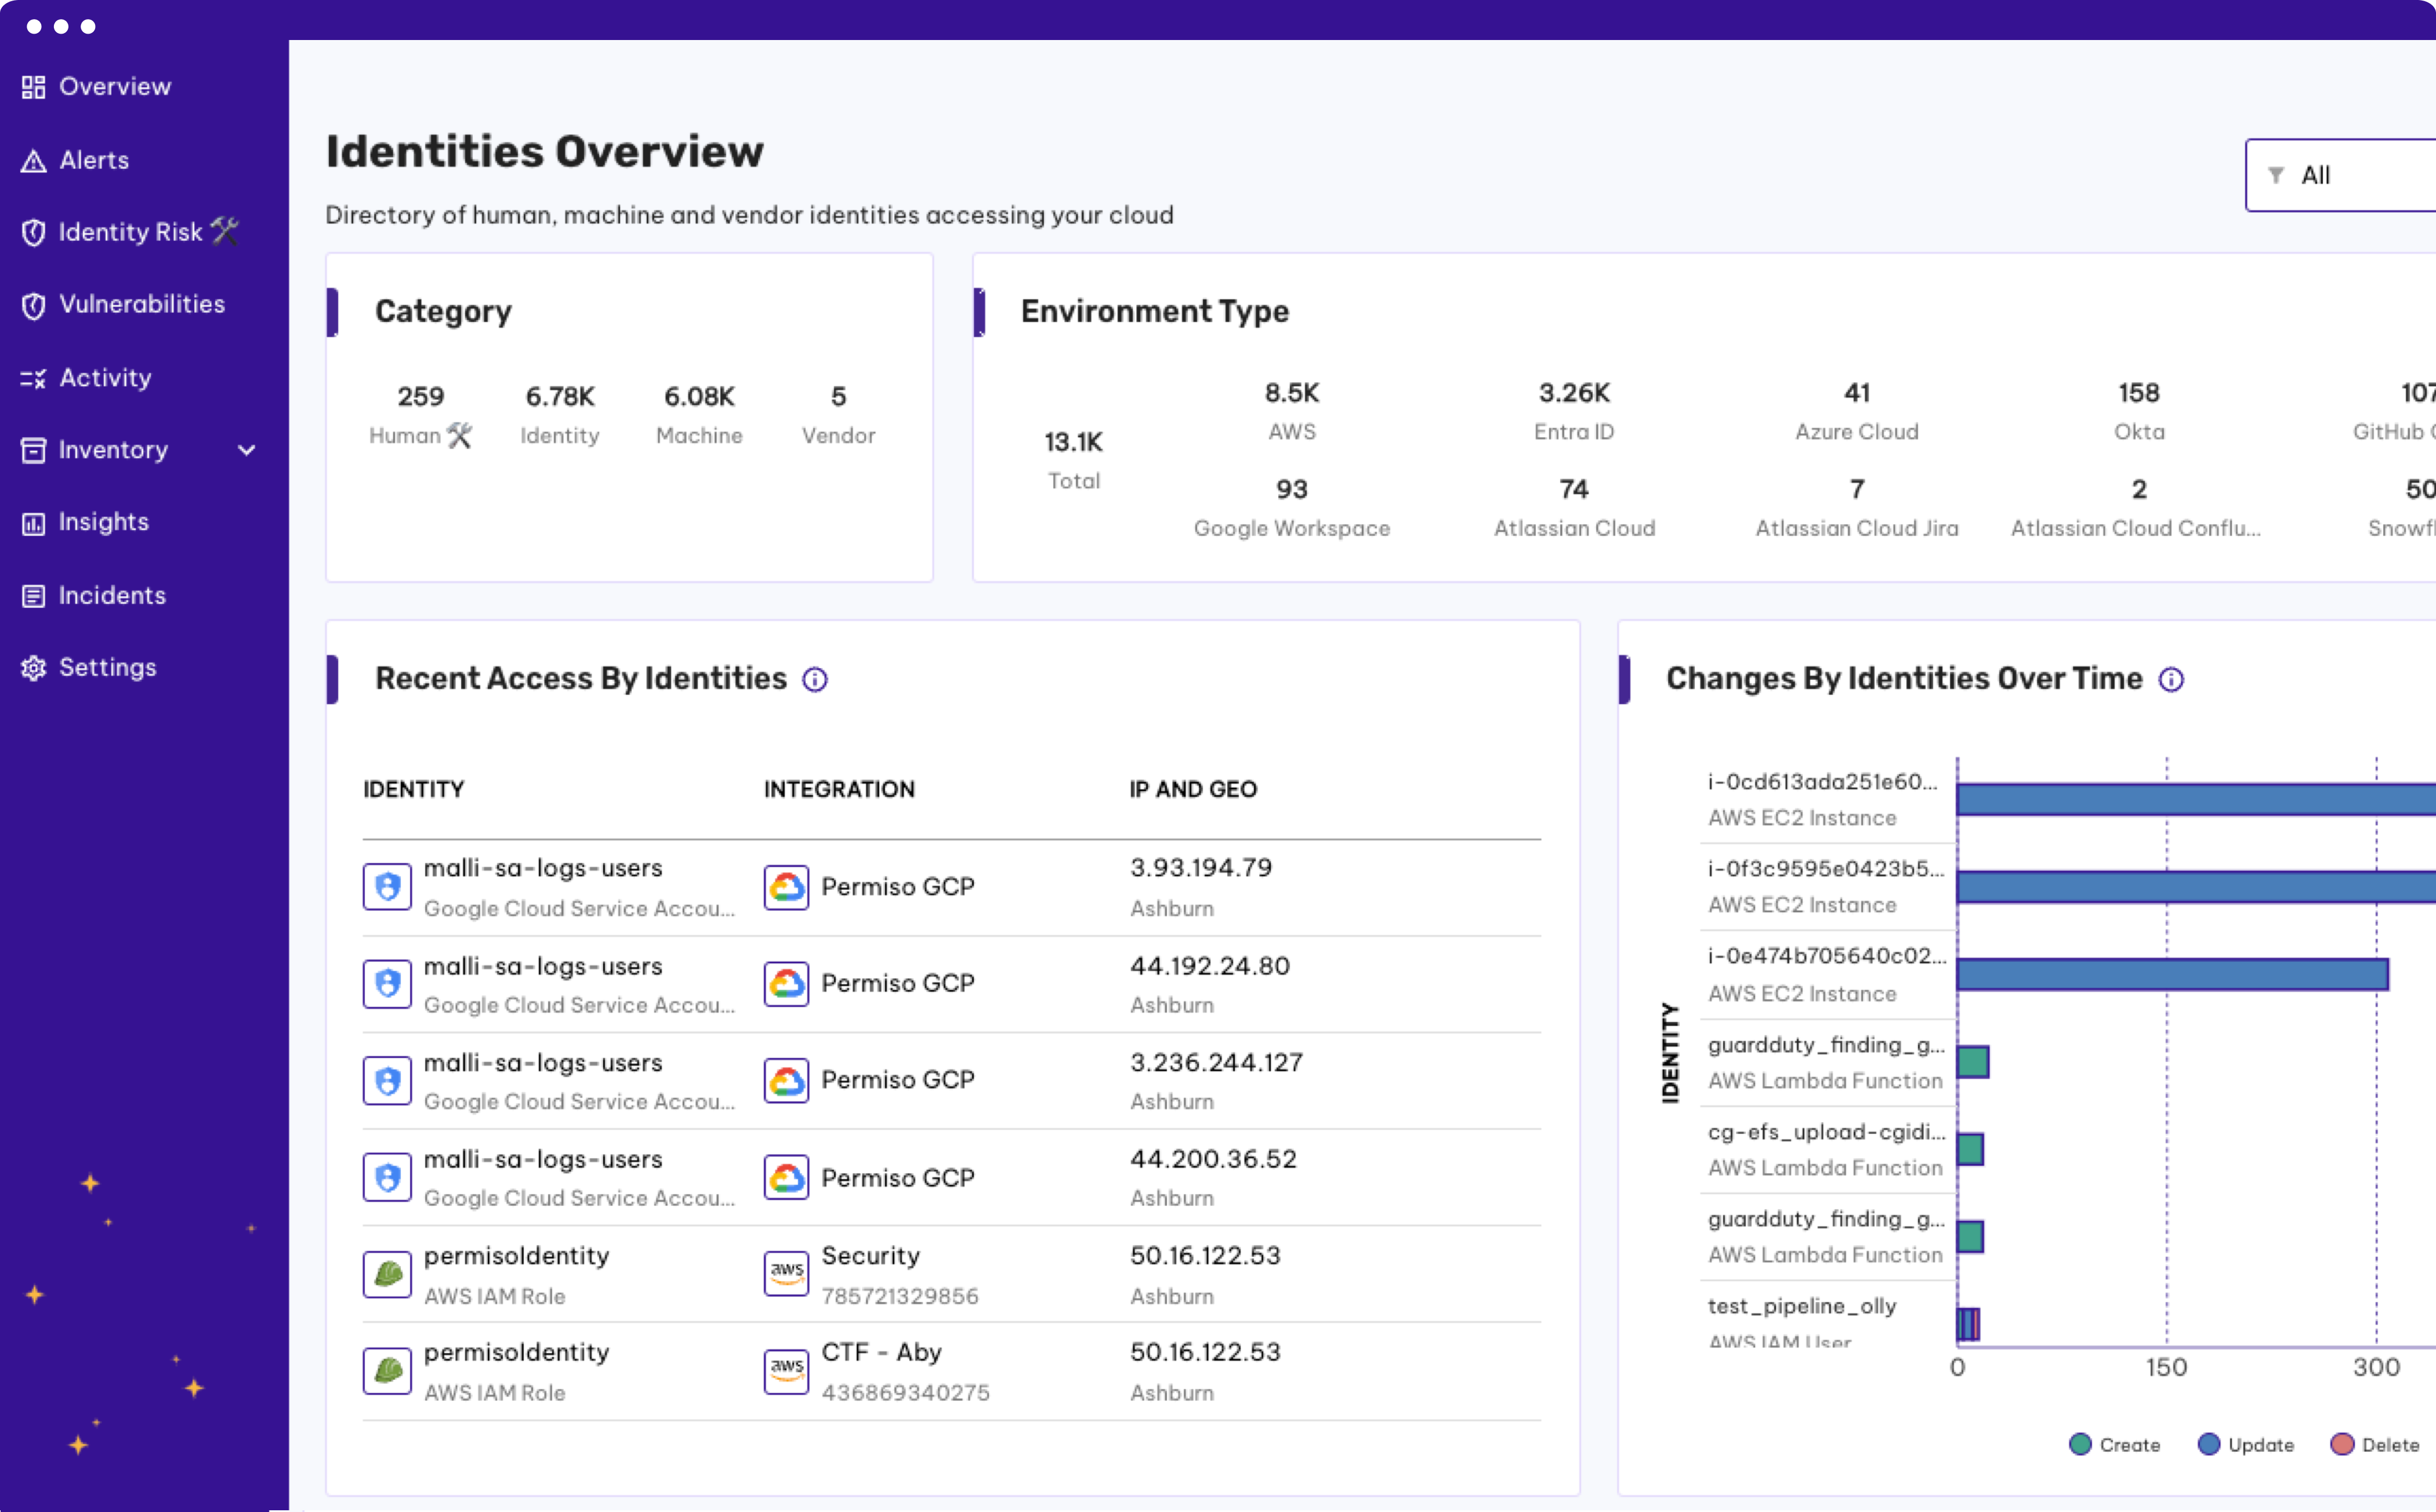
Task: Click service account icon for 44.192.24.80 row
Action: (388, 984)
